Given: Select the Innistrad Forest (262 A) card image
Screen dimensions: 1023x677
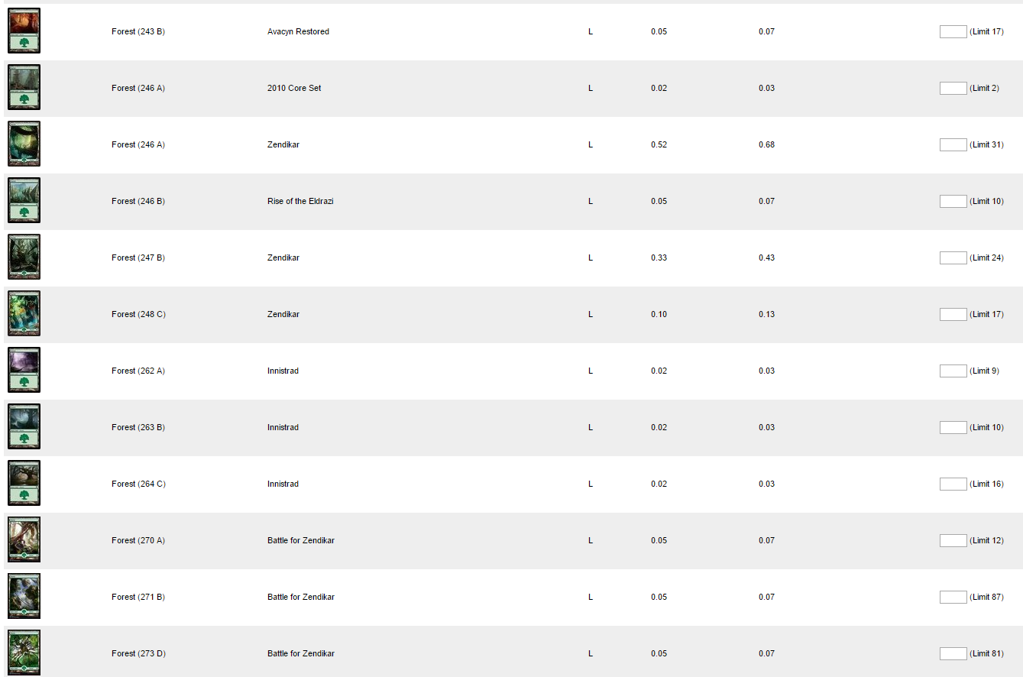Looking at the screenshot, I should pyautogui.click(x=24, y=371).
